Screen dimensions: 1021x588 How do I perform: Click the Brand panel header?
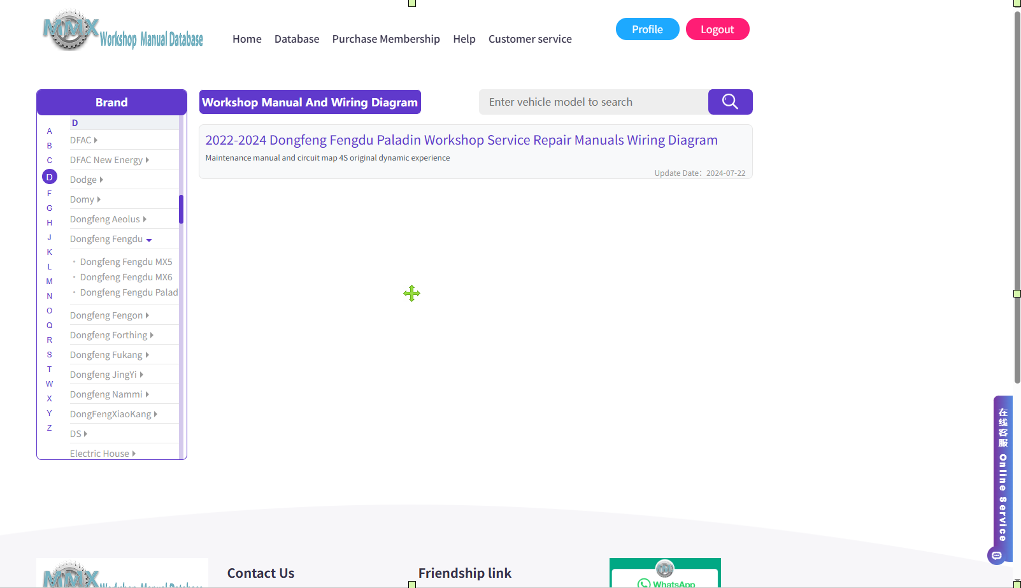point(111,103)
